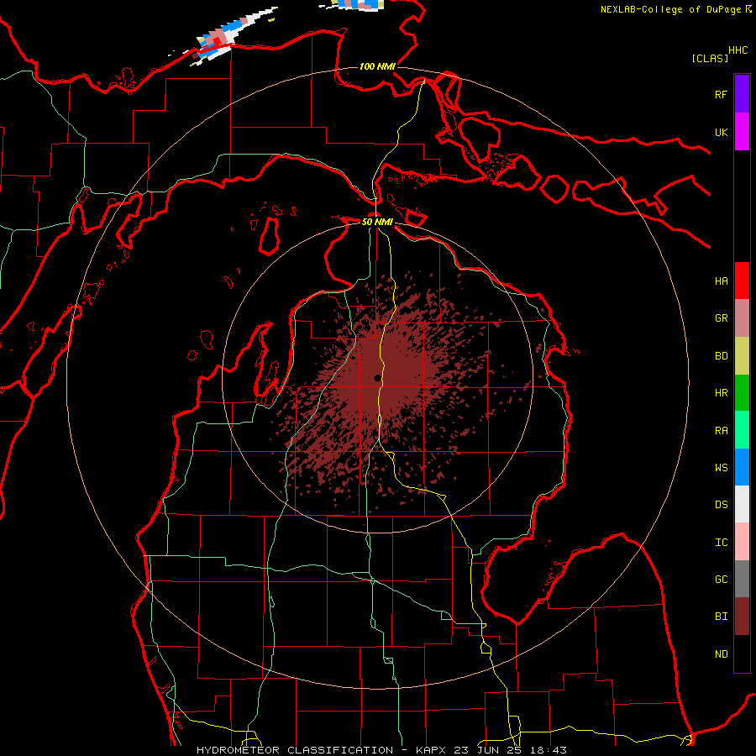Click the UK magenta legend swatch
The height and width of the screenshot is (756, 756).
click(742, 132)
